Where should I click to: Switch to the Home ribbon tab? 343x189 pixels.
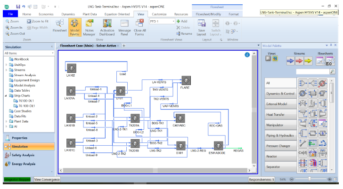(x=27, y=14)
